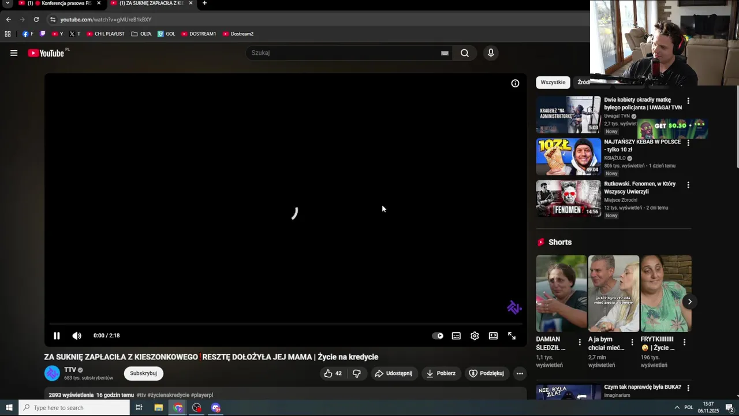The width and height of the screenshot is (739, 416).
Task: Click the address bar URL
Action: point(106,20)
